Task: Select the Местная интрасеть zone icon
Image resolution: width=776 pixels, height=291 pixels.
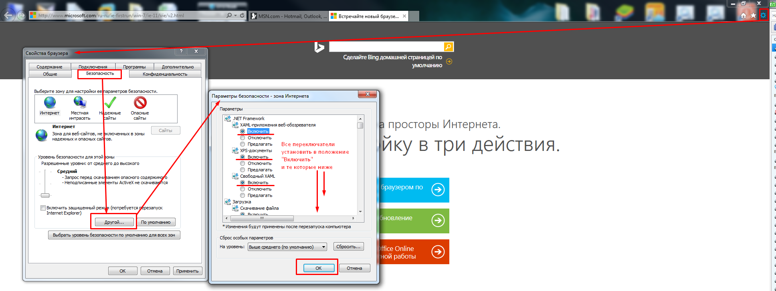Action: coord(80,102)
